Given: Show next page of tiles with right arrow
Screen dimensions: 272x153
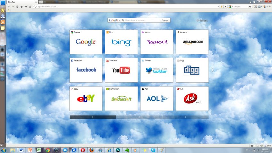Looking at the screenshot, I should coord(212,70).
